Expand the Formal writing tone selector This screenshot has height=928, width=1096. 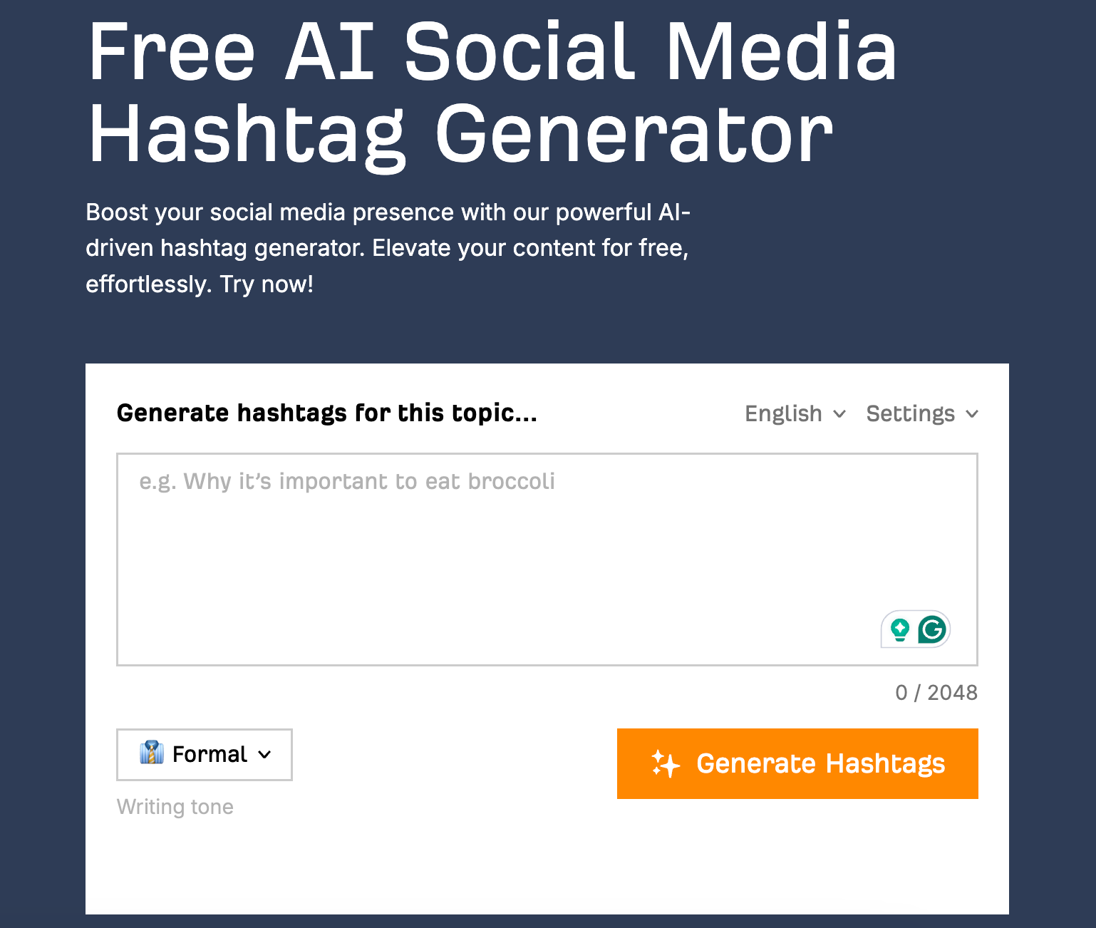[204, 754]
